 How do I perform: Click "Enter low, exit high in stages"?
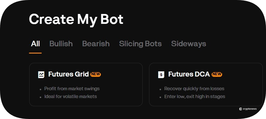click(195, 96)
